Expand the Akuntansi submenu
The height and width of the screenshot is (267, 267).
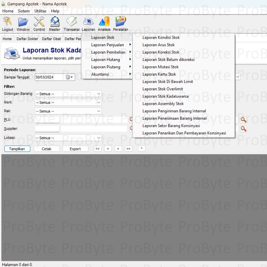(107, 74)
